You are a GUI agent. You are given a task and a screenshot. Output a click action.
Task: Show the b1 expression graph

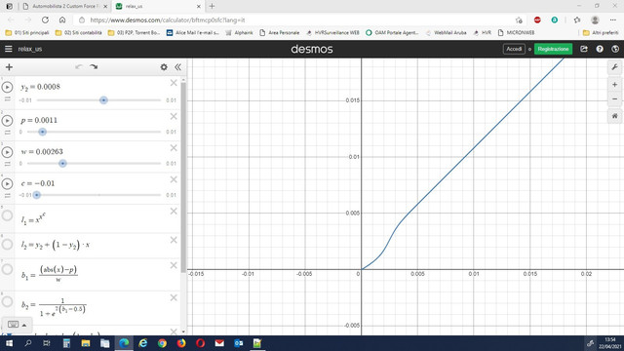pos(7,269)
